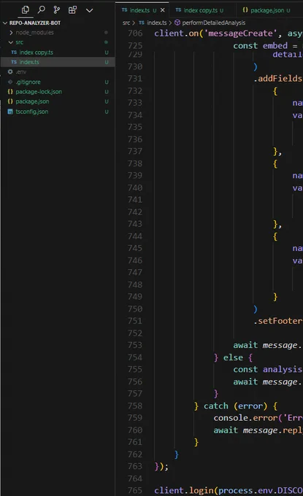The image size is (303, 496).
Task: Open the .env file
Action: tap(21, 71)
